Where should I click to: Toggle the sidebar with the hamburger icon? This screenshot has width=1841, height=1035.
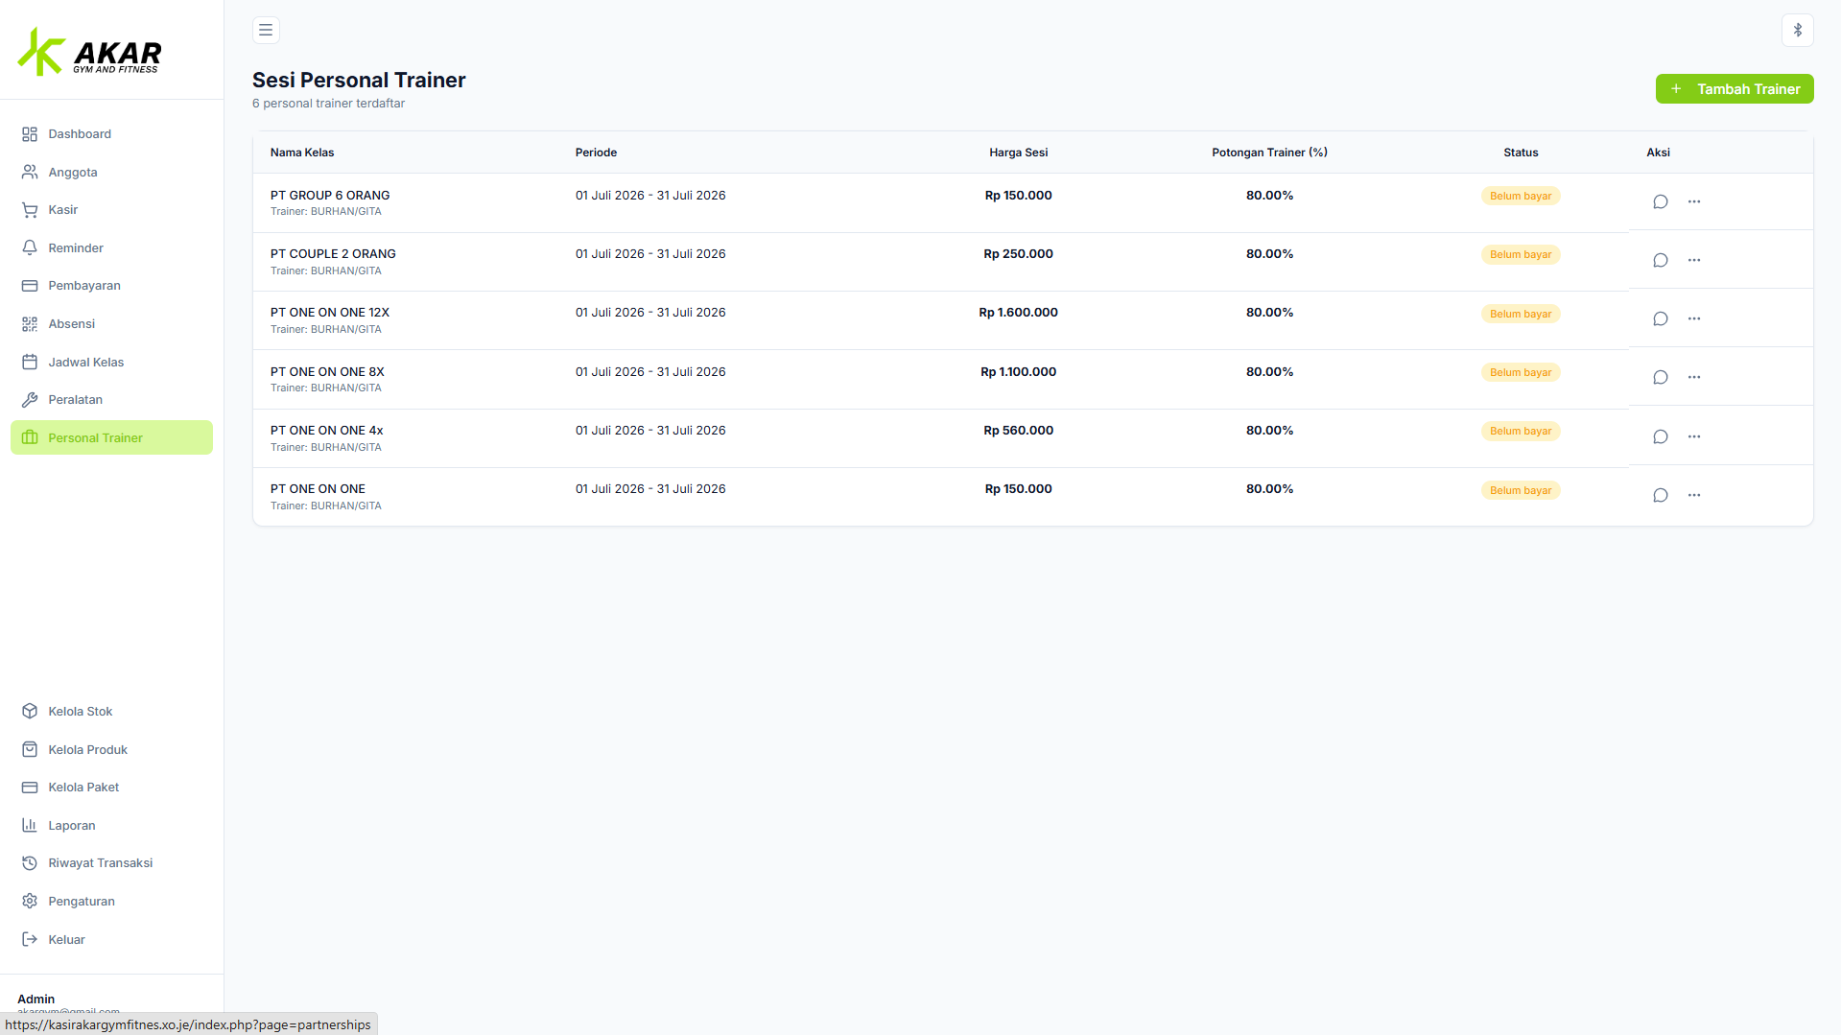point(266,31)
